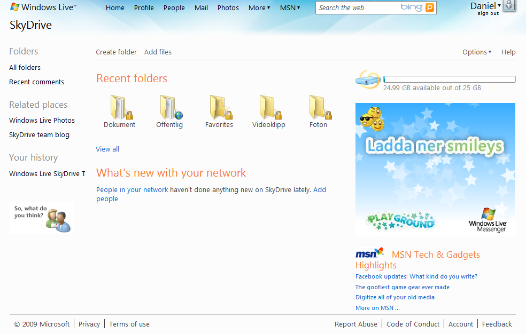This screenshot has width=526, height=334.
Task: Open the 'So, what do you think?' feedback image
Action: coord(42,218)
